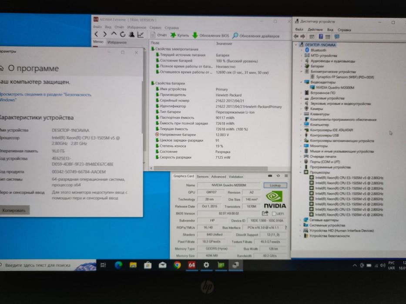This screenshot has width=406, height=304.
Task: Collapse the Видеоадаптеры node
Action: tap(302, 82)
